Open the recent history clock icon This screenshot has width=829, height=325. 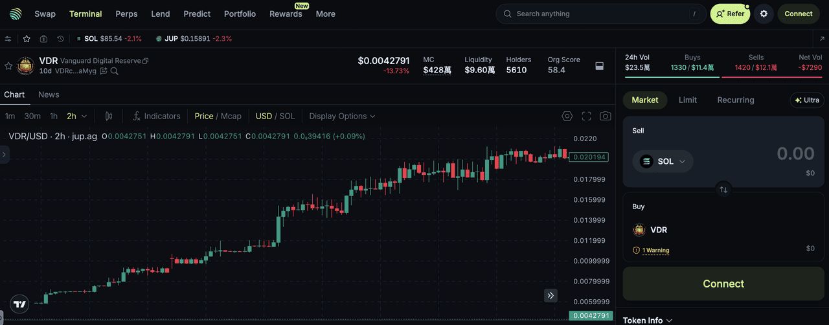click(60, 39)
